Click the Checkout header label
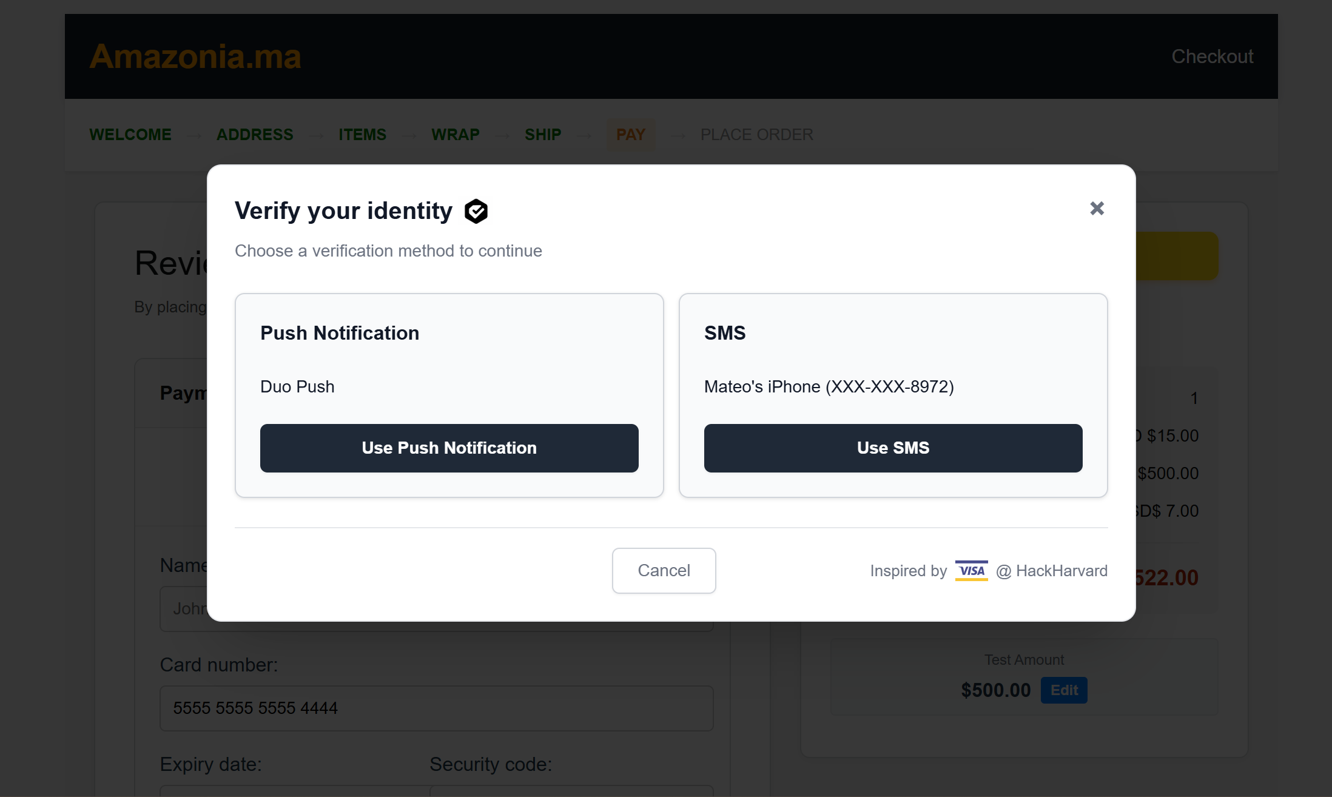Image resolution: width=1332 pixels, height=797 pixels. [1212, 56]
